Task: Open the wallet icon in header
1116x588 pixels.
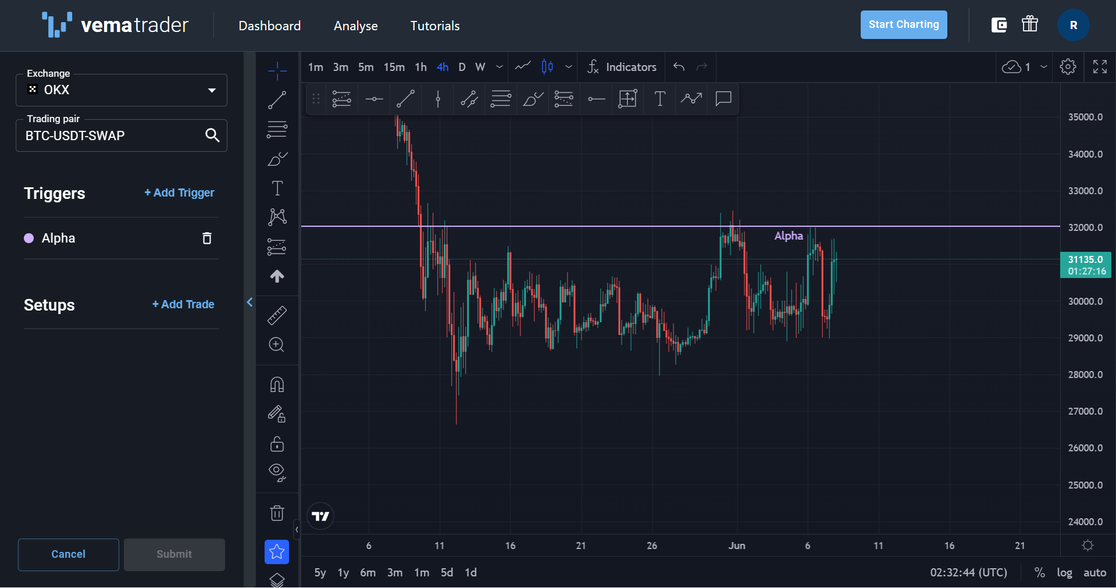Action: 999,25
